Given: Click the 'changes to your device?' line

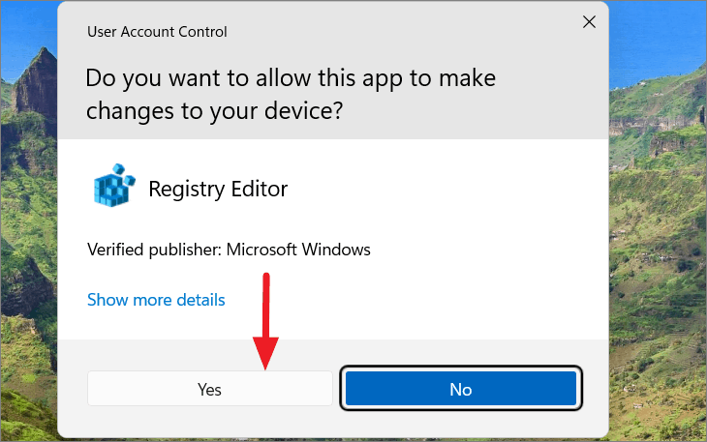Looking at the screenshot, I should point(215,110).
